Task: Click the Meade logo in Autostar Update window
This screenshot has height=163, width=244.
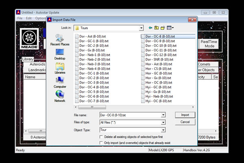Action: click(29, 39)
